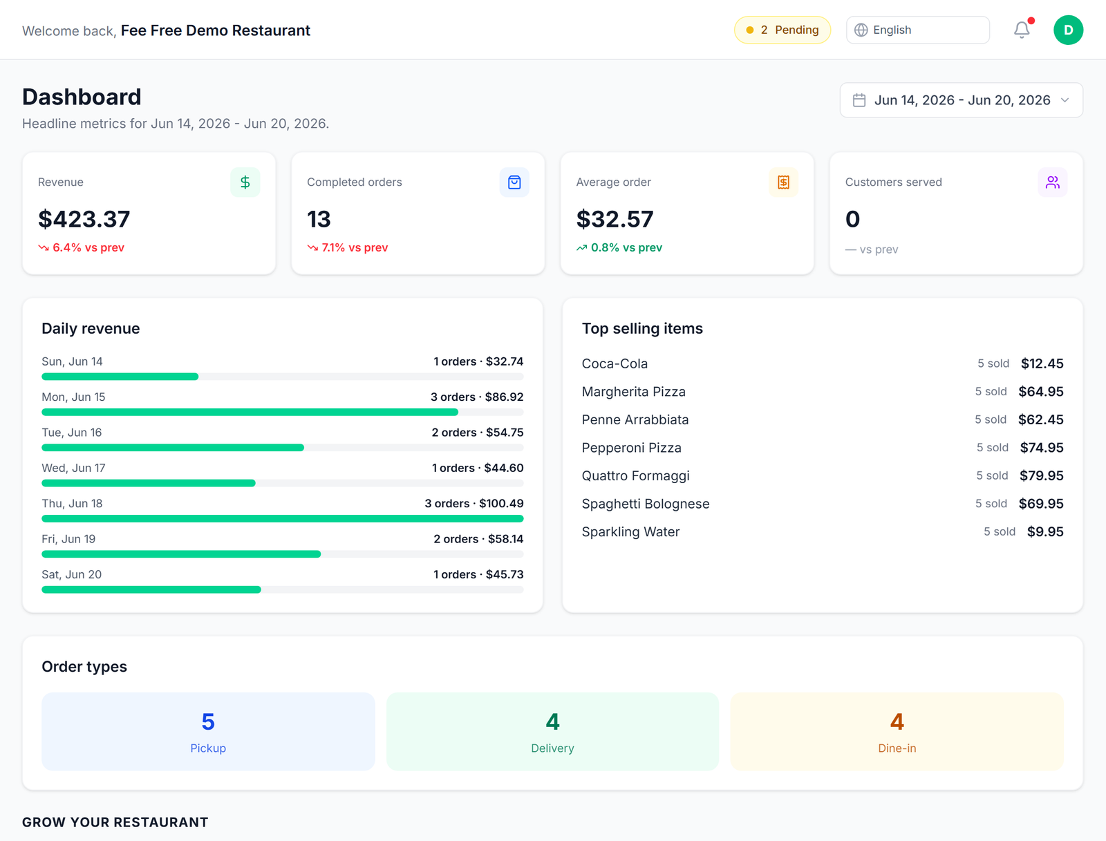The height and width of the screenshot is (841, 1106).
Task: Click the date range chevron arrow
Action: coord(1065,100)
